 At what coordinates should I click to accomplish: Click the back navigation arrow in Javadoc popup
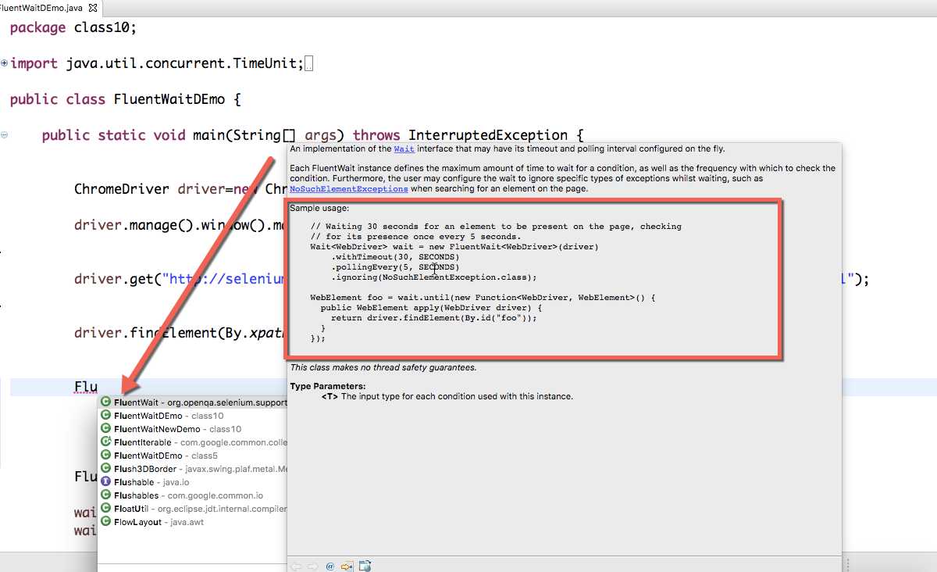click(x=296, y=566)
